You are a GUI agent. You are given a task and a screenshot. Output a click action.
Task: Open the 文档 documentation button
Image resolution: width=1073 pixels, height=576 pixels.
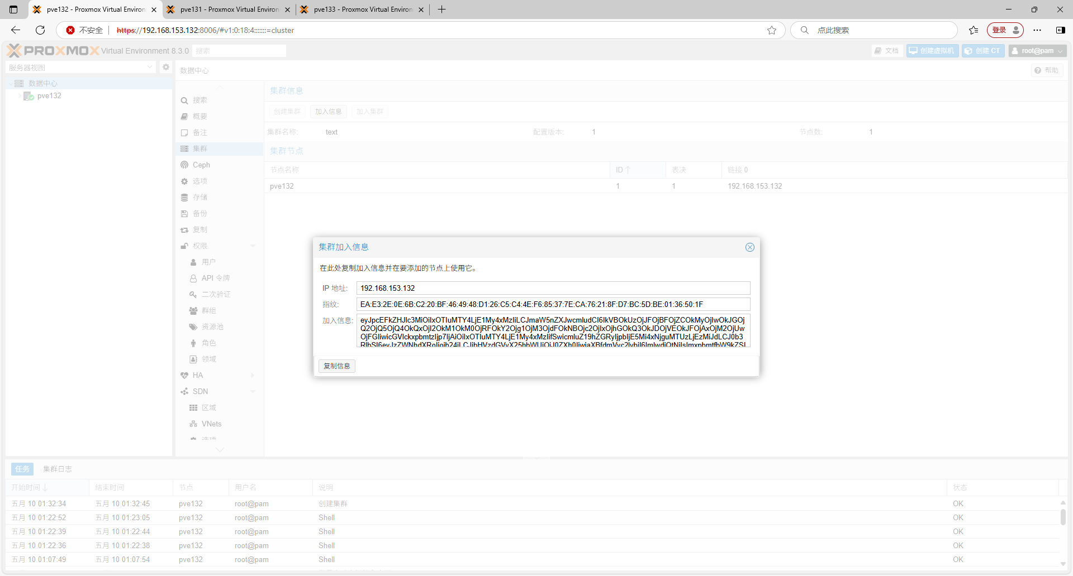coord(887,51)
